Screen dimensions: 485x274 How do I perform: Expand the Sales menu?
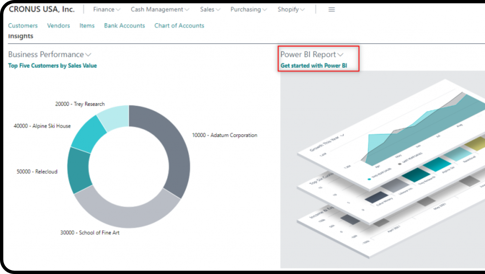coord(210,10)
